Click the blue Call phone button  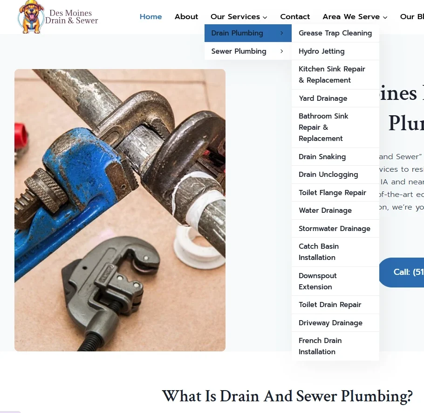point(402,272)
